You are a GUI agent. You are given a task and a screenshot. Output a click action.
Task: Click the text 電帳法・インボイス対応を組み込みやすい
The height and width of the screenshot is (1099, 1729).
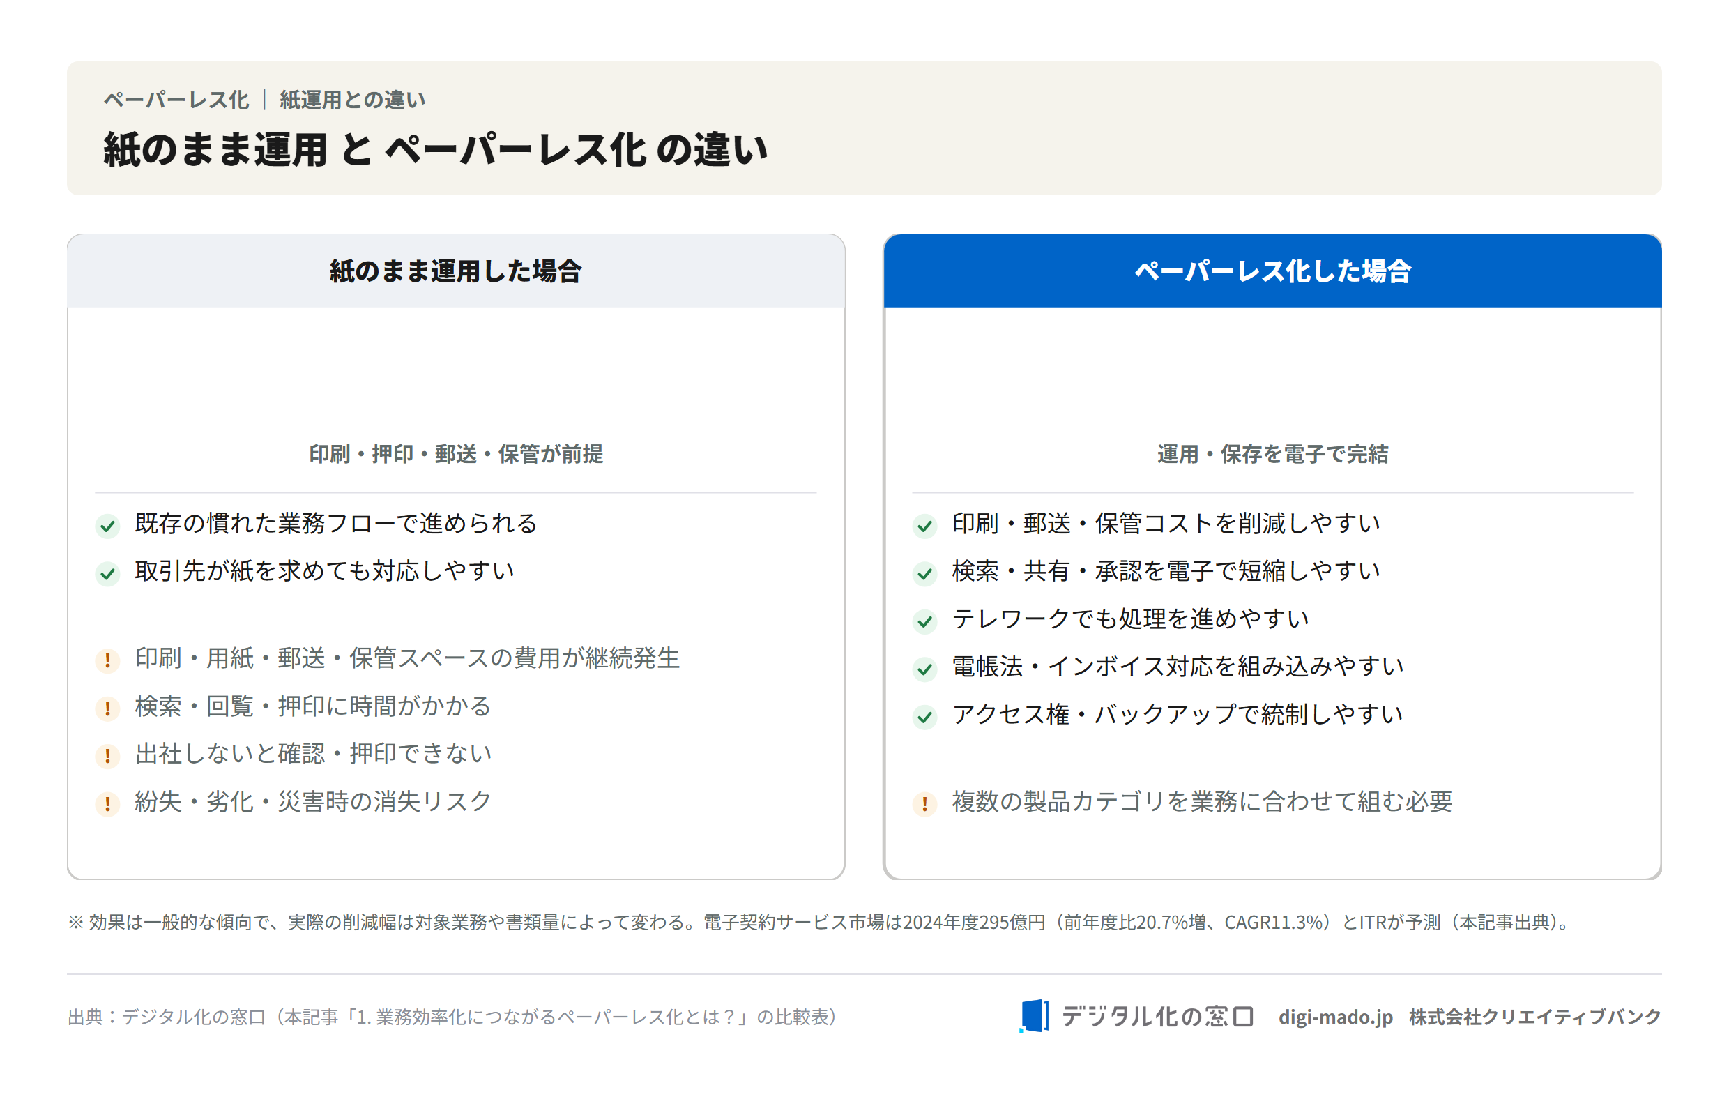pos(1178,667)
